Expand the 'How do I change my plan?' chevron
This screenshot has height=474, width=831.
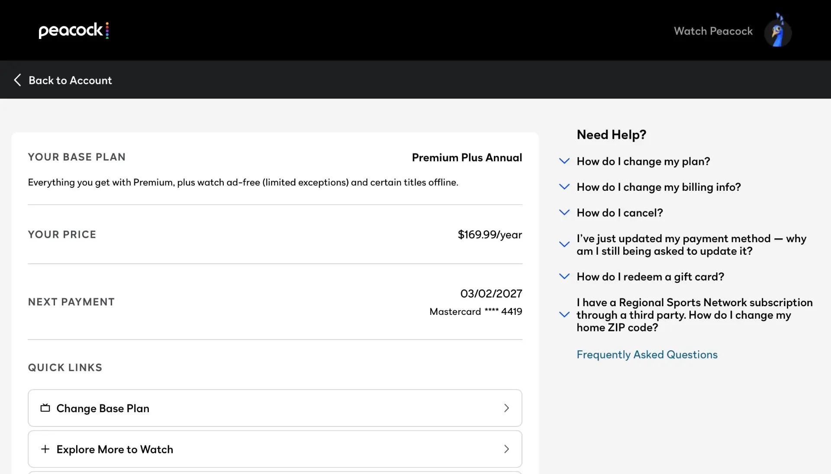coord(564,161)
